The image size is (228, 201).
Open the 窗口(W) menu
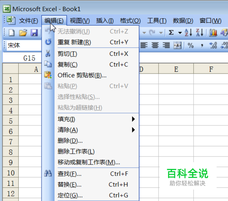[211, 21]
